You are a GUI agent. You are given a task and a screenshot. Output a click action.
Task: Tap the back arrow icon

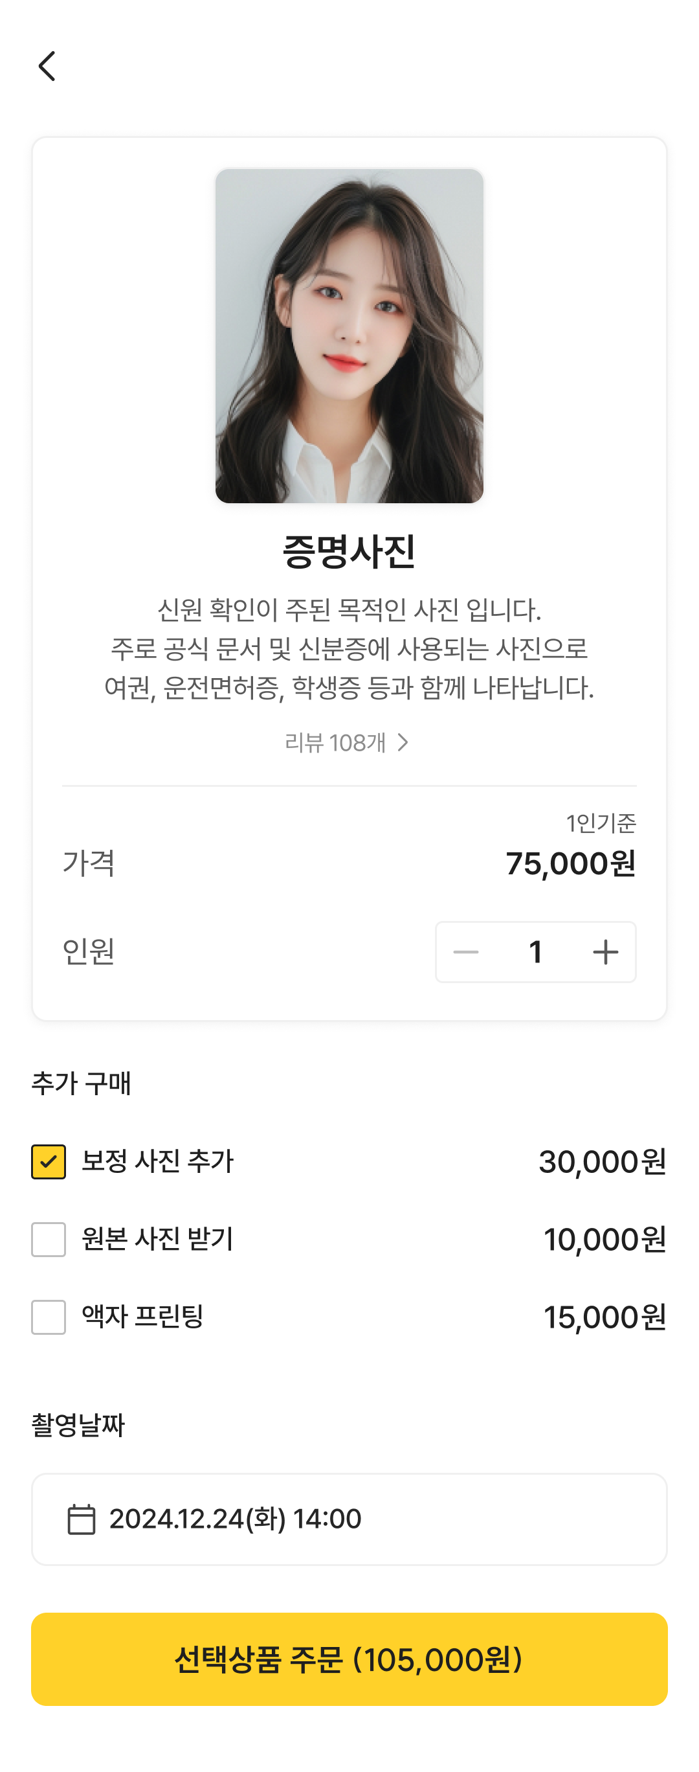[x=47, y=66]
